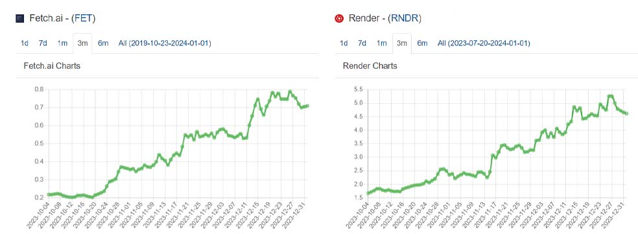Click 5.0 label on Render y-axis
The width and height of the screenshot is (638, 234).
click(358, 103)
